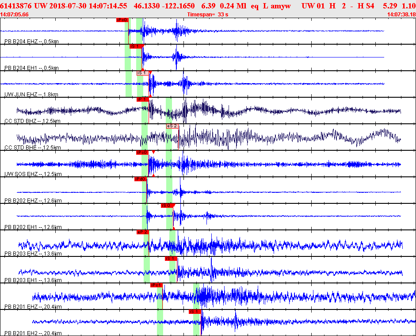This screenshot has width=416, height=336.
Task: Click the eS 2 pick on CC STD BHE
Action: tap(172, 126)
